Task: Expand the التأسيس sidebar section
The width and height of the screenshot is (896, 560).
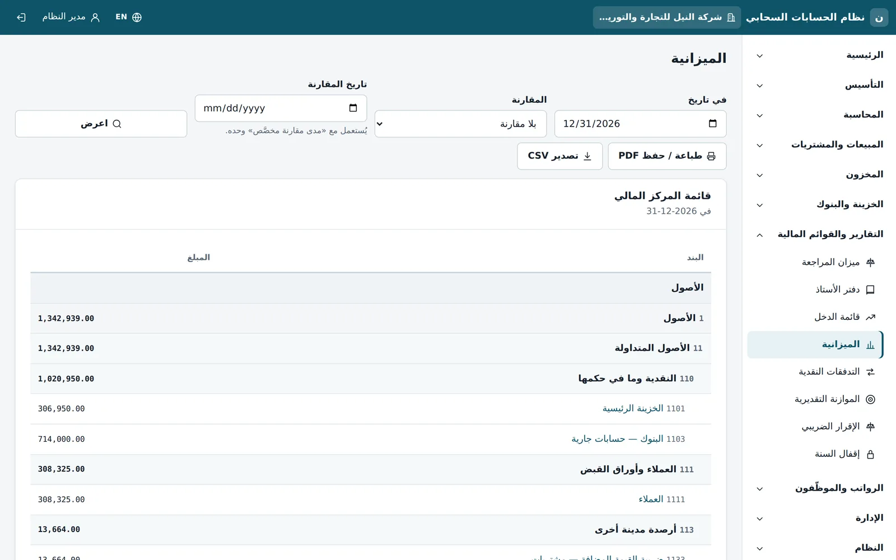Action: point(819,85)
